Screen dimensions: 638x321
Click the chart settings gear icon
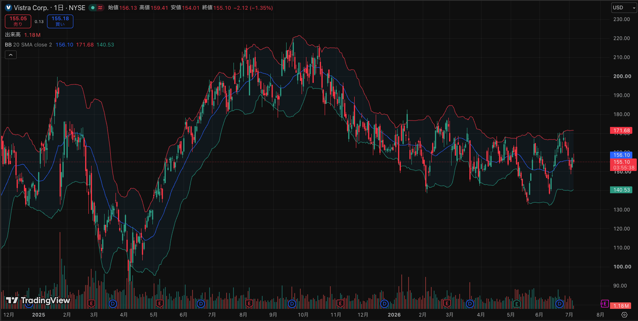tap(624, 315)
